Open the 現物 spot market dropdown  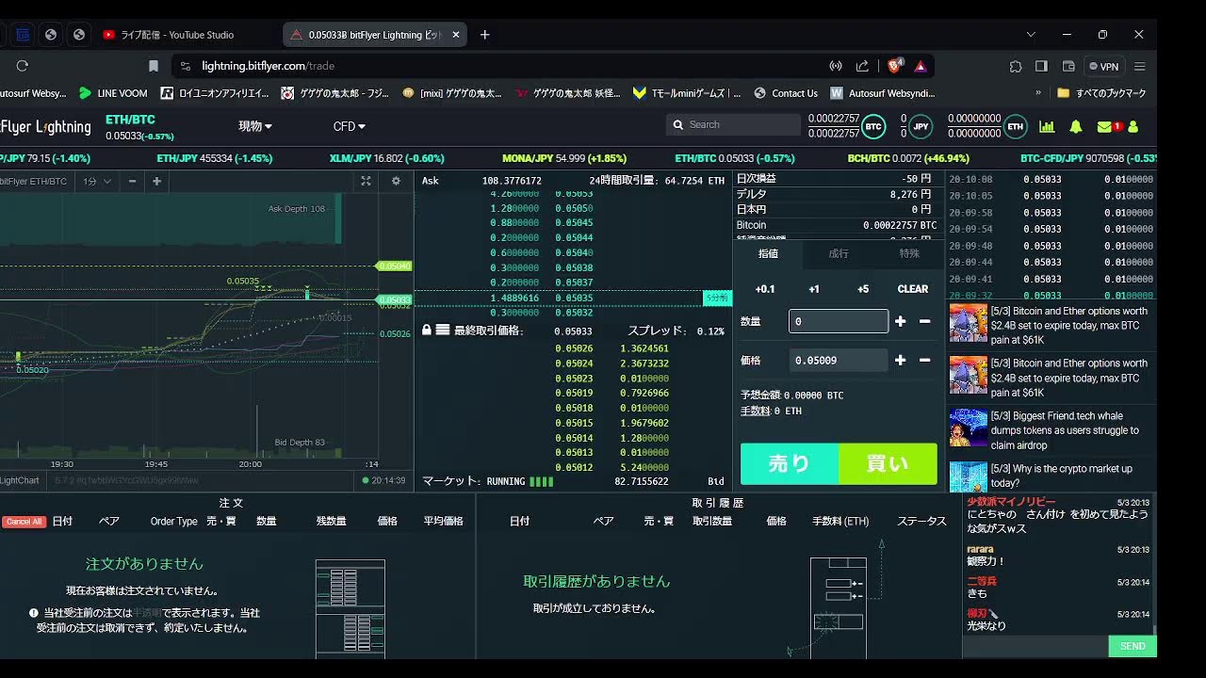coord(254,126)
